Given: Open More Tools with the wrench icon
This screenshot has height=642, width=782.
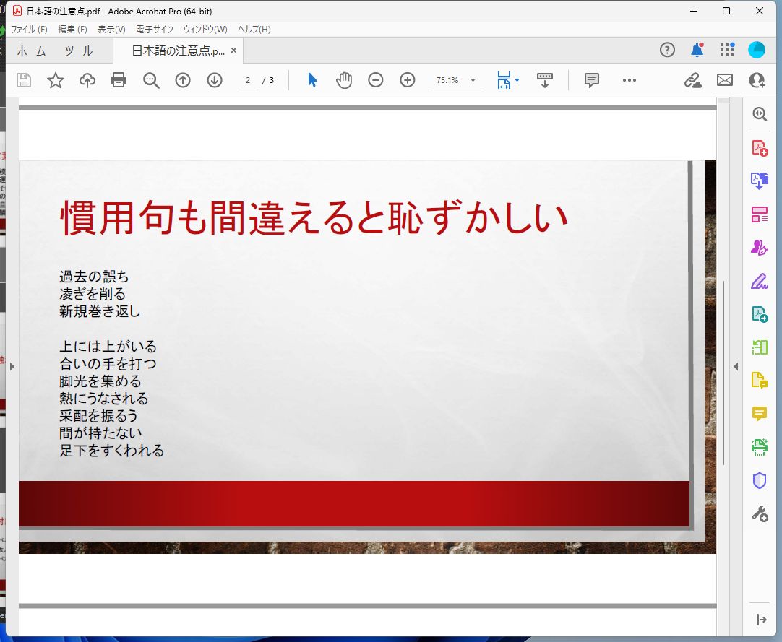Looking at the screenshot, I should 759,513.
